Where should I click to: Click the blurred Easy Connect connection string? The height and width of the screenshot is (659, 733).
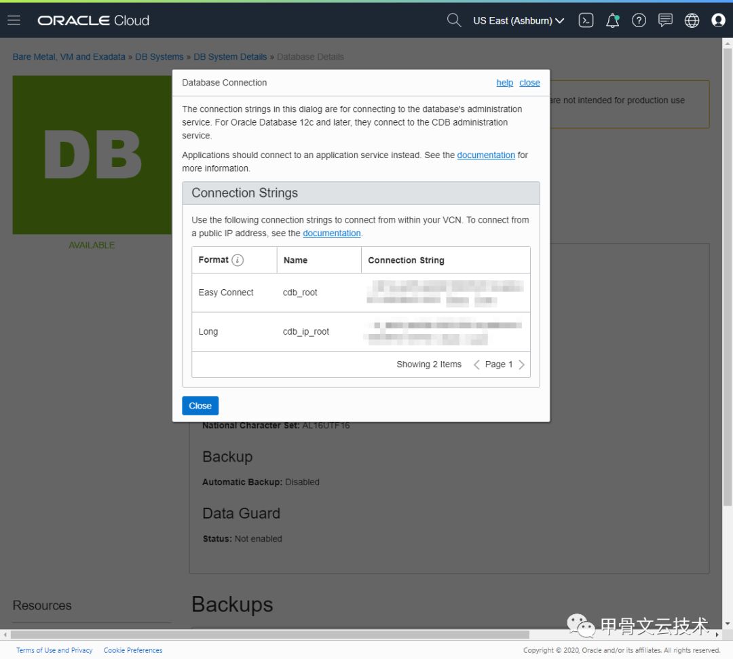pos(445,293)
